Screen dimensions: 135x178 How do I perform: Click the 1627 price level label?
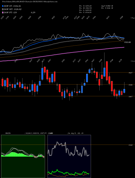click(130, 73)
